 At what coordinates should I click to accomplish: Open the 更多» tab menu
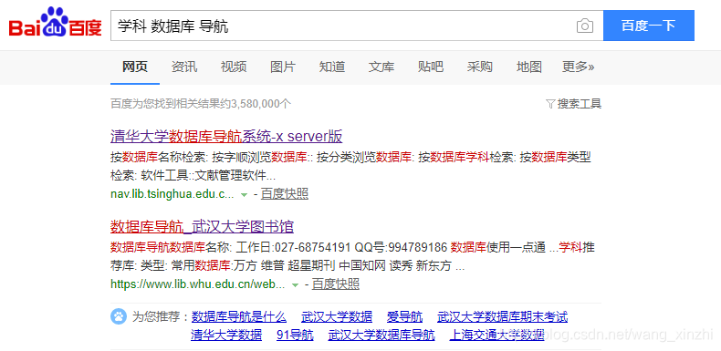tap(578, 67)
